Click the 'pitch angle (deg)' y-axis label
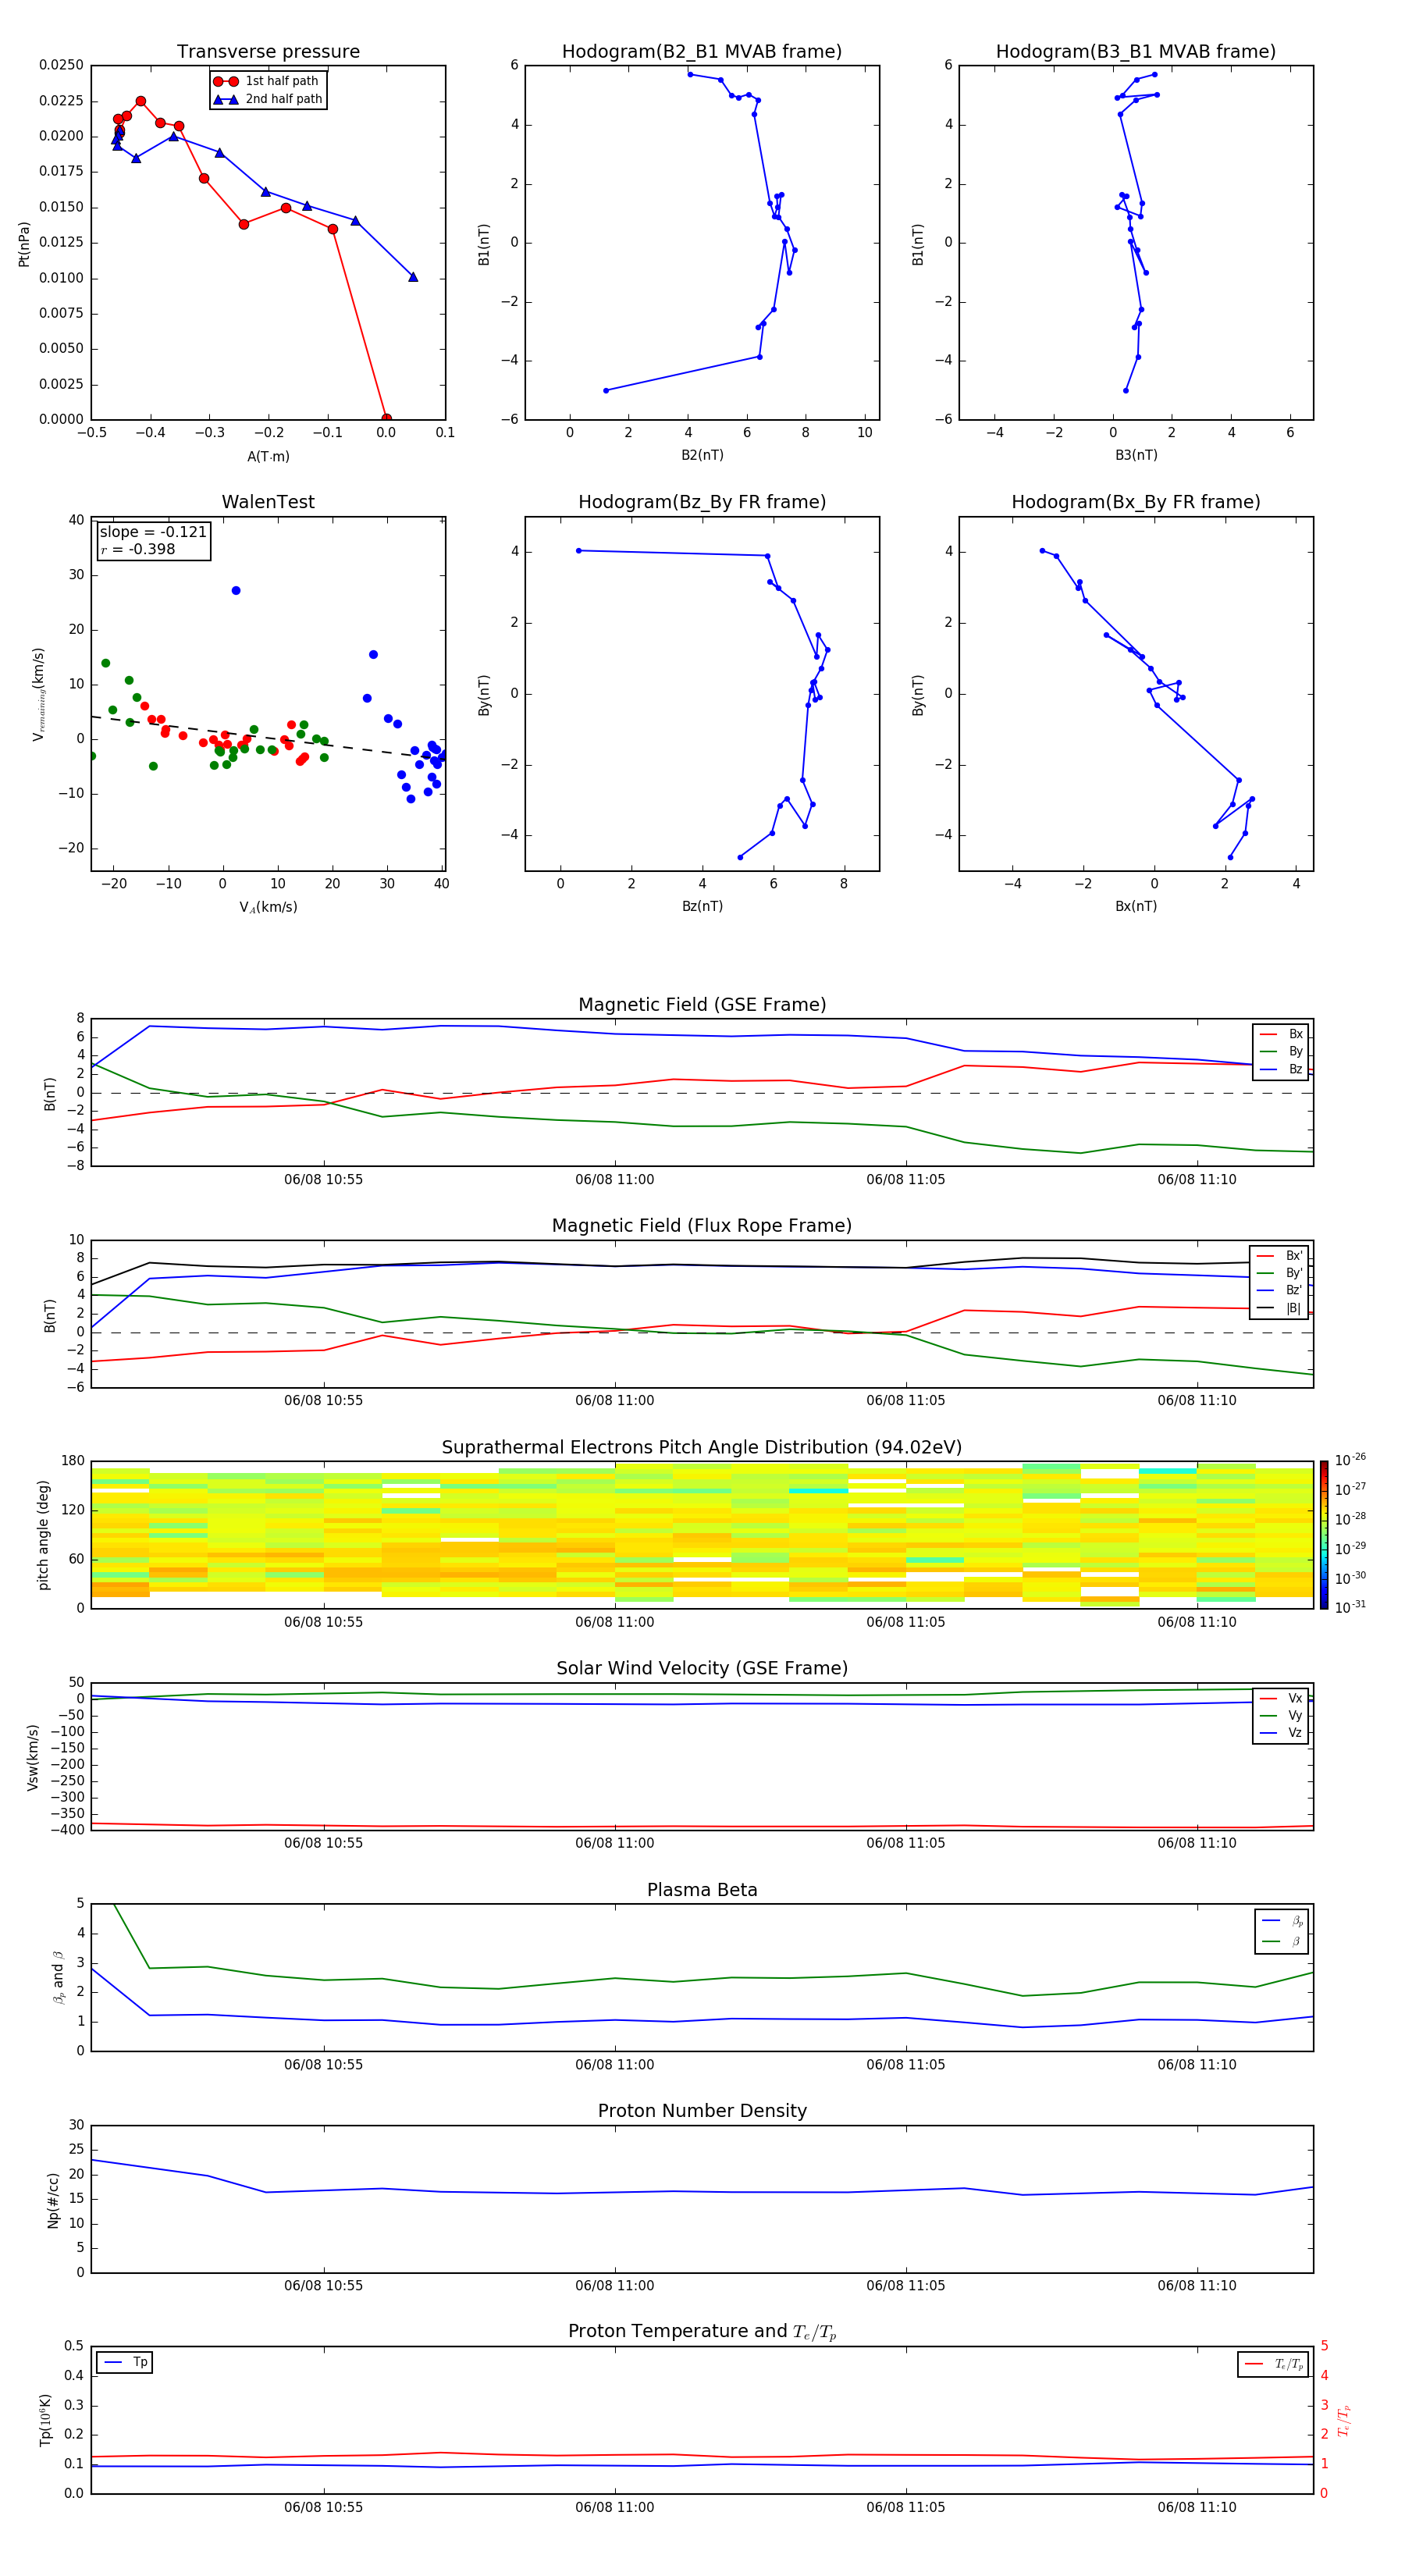 coord(43,1535)
